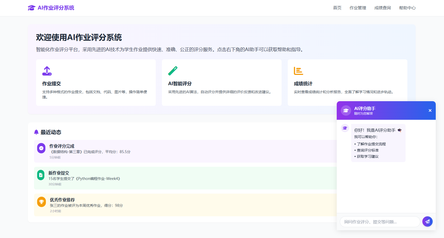Open 成绩查询 menu item

pos(383,8)
